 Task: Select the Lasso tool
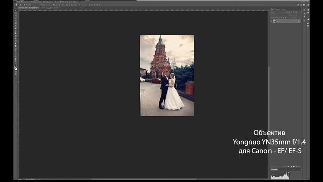pos(16,16)
